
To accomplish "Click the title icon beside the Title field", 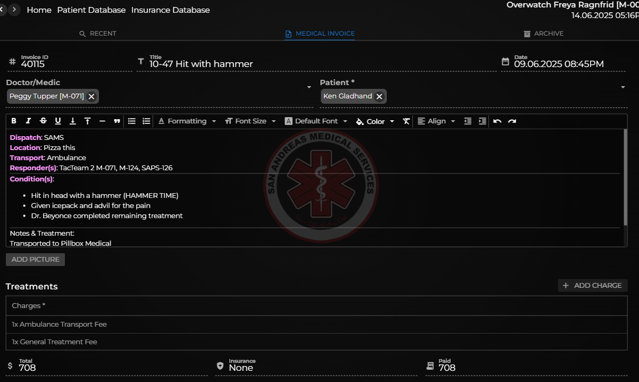I will [x=141, y=62].
